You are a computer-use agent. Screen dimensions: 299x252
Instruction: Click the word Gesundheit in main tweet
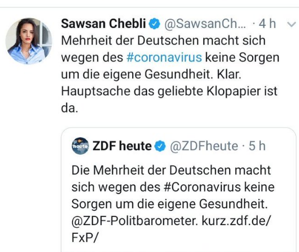pos(178,74)
